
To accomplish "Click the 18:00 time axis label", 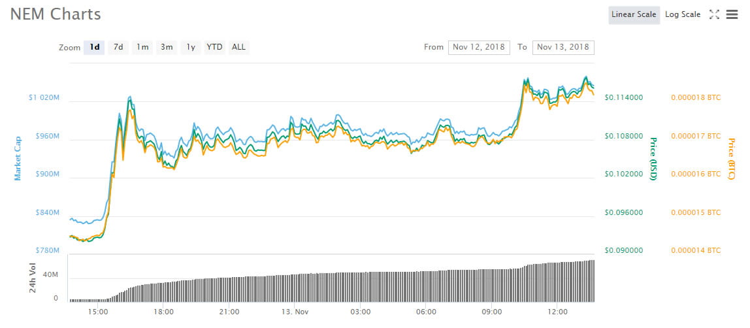I will coord(163,312).
